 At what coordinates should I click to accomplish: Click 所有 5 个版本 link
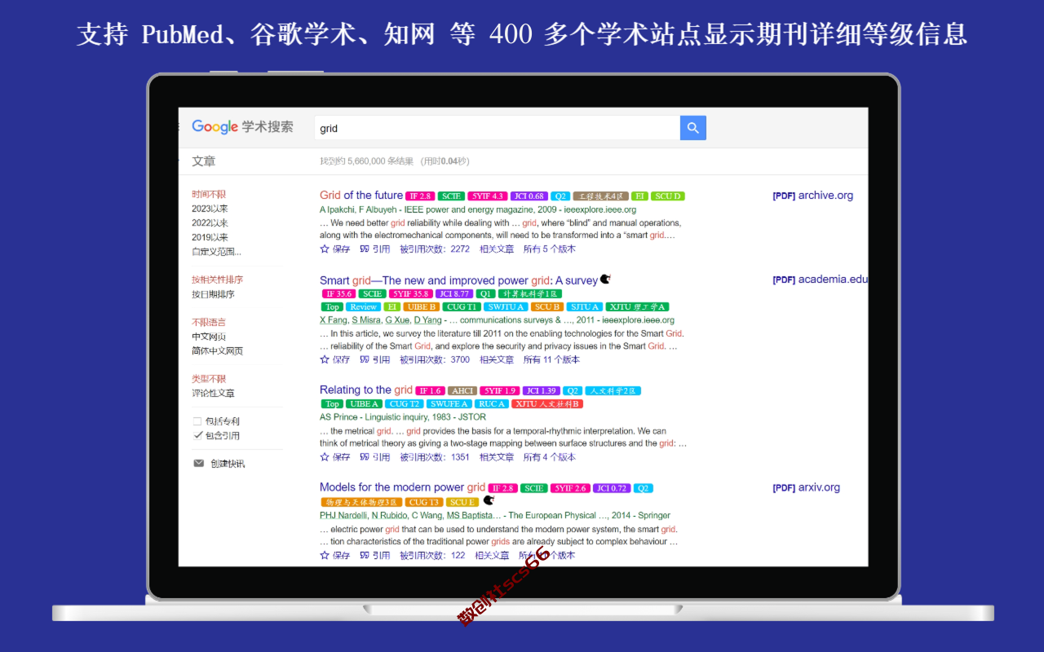pyautogui.click(x=549, y=249)
